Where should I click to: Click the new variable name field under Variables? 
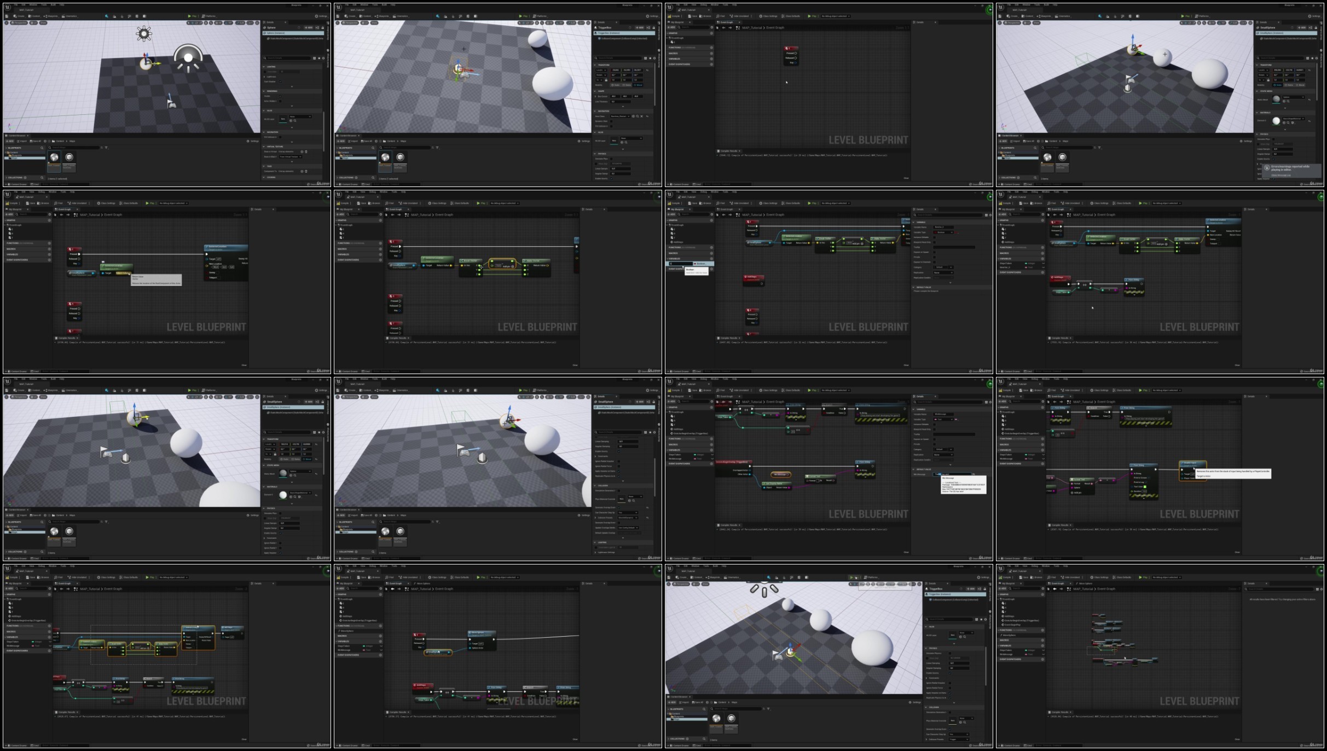681,264
